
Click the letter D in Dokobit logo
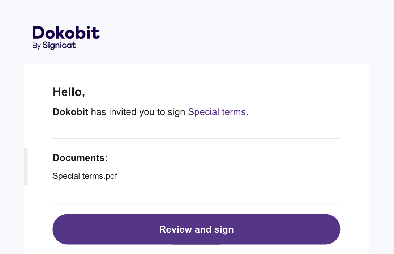38,33
